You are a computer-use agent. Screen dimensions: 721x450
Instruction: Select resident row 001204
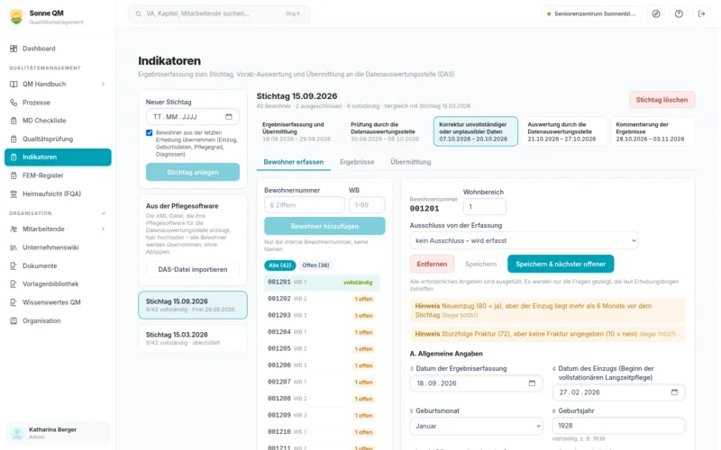[x=322, y=332]
